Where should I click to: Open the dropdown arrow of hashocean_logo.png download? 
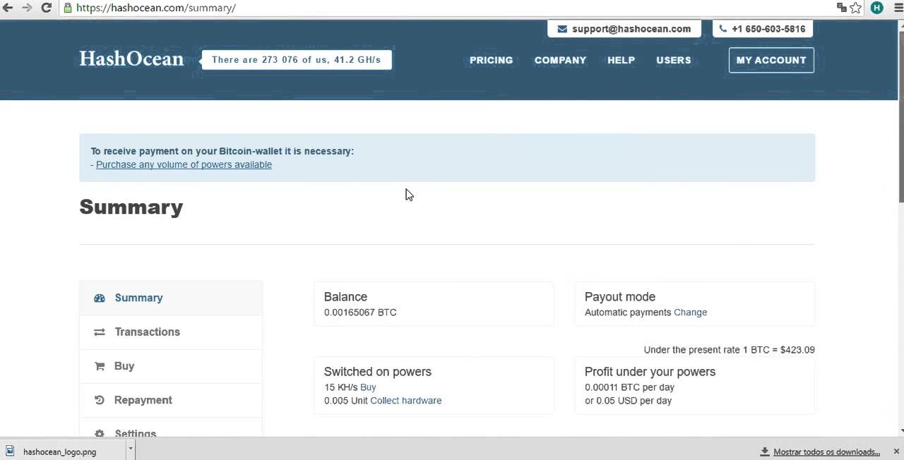click(x=130, y=448)
